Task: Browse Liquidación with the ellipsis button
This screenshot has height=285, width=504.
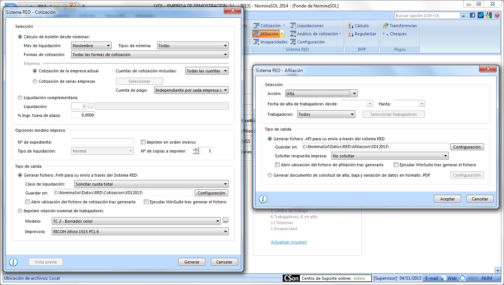Action: tap(90, 106)
